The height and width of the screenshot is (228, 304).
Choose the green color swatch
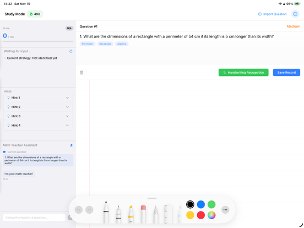tap(211, 204)
